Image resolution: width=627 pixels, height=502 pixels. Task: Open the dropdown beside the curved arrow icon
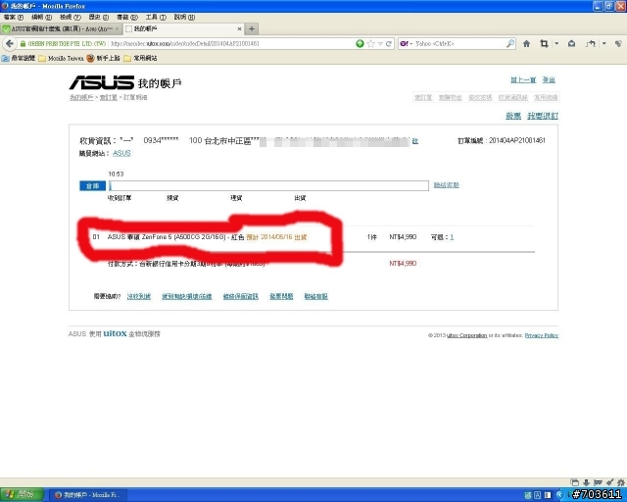point(603,44)
